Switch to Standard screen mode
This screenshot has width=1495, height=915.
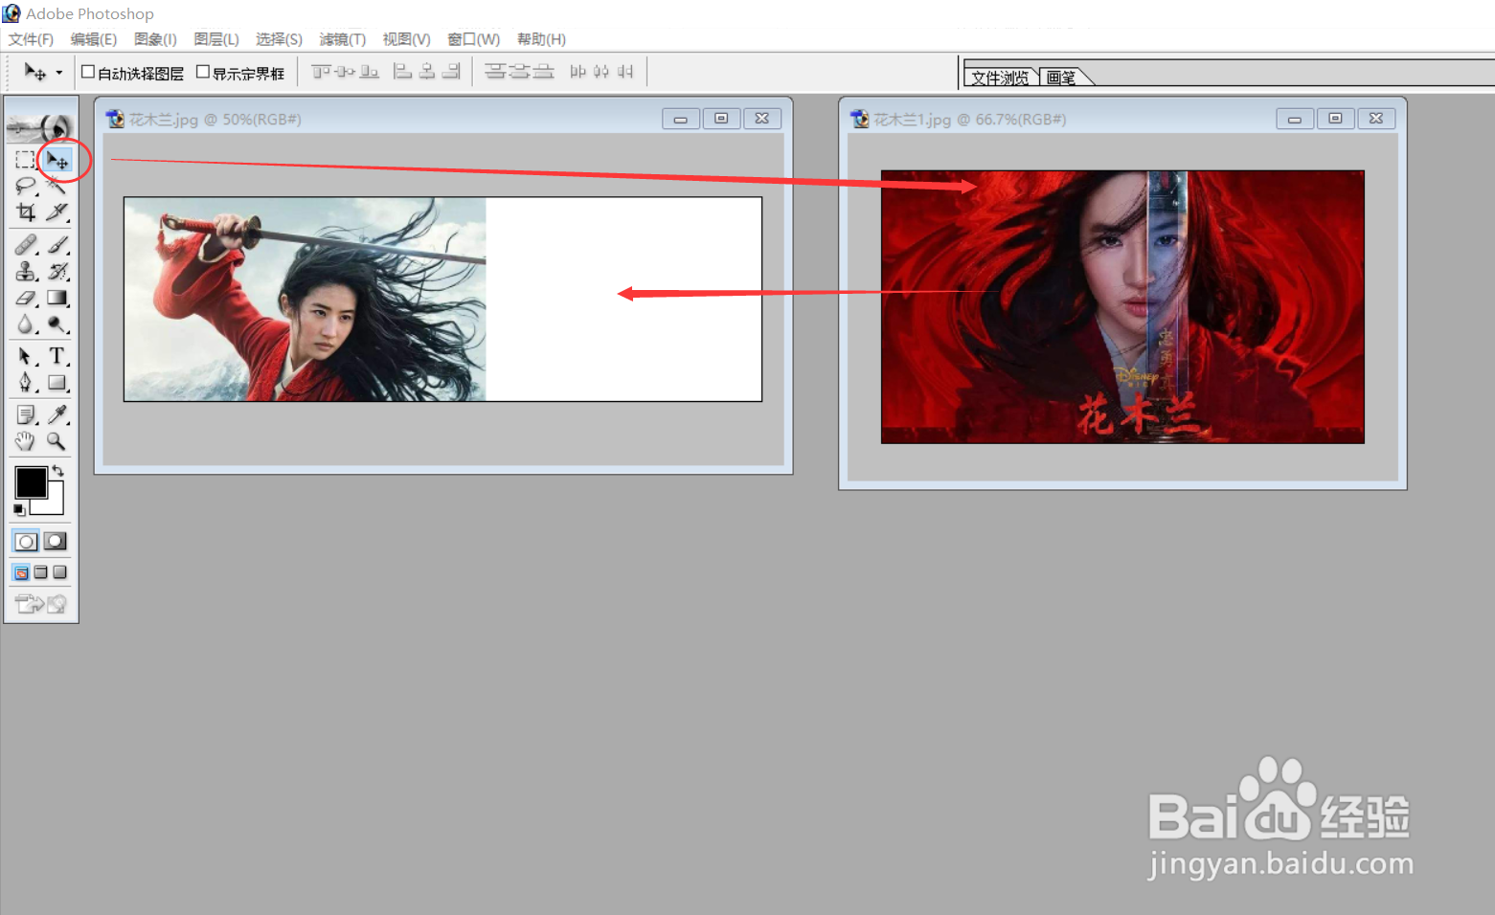point(21,572)
